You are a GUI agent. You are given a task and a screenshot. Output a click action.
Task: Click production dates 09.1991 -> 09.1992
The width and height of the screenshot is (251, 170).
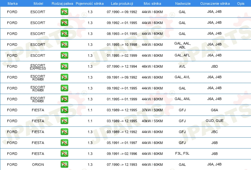tap(122, 77)
